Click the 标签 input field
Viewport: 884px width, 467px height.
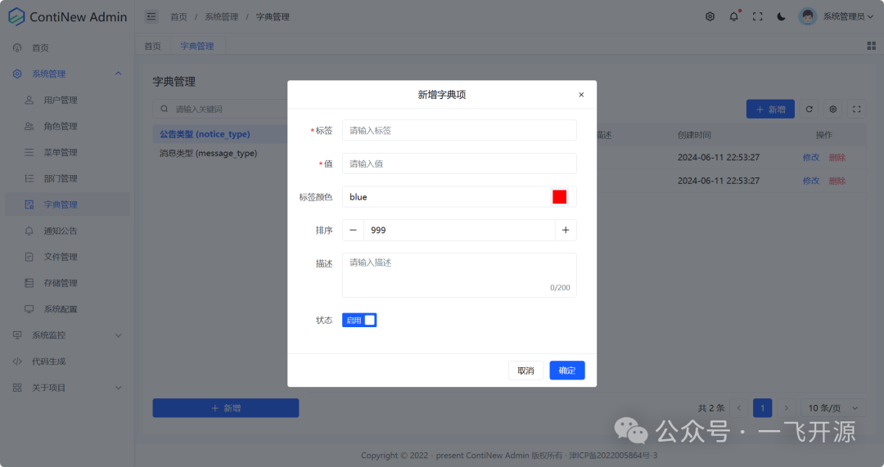(x=459, y=130)
